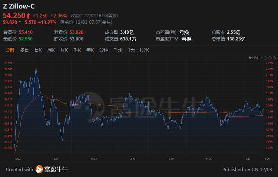Click the 最高价 value 55.410
Screen dimensions: 278x177
(x=26, y=32)
